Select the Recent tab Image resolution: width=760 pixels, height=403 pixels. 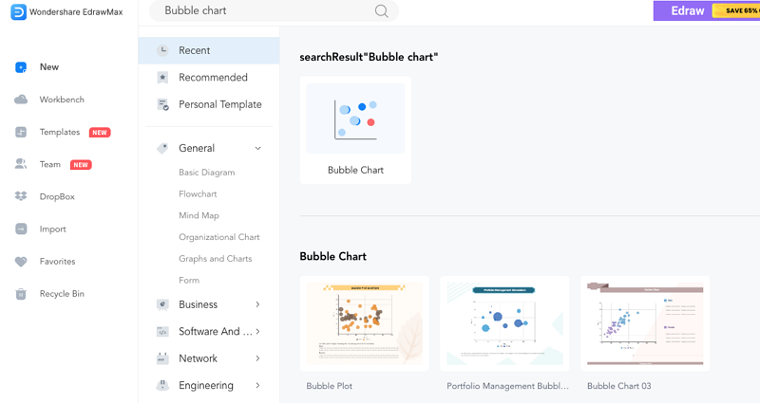[209, 50]
